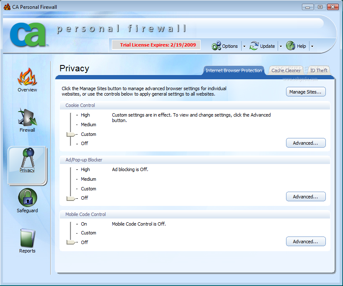Open the Safeguard padlock icon
Image resolution: width=343 pixels, height=286 pixels.
28,198
